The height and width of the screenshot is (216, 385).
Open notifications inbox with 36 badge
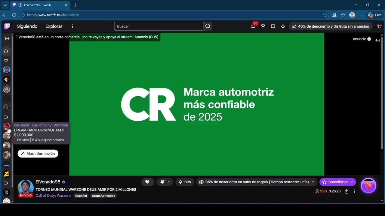click(253, 26)
